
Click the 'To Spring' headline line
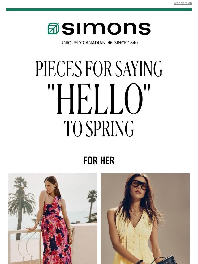pos(99,129)
